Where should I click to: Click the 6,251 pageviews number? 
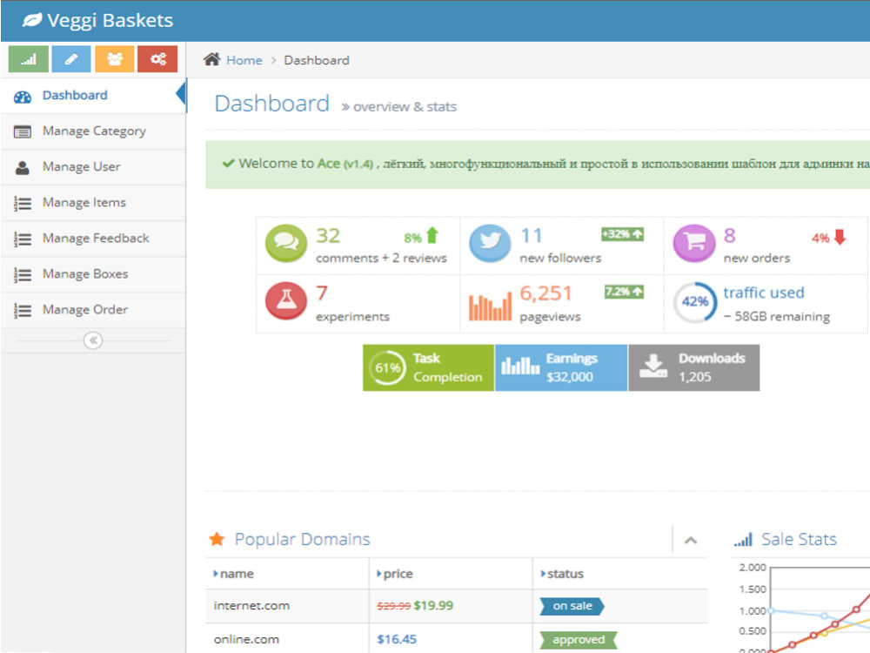click(545, 293)
